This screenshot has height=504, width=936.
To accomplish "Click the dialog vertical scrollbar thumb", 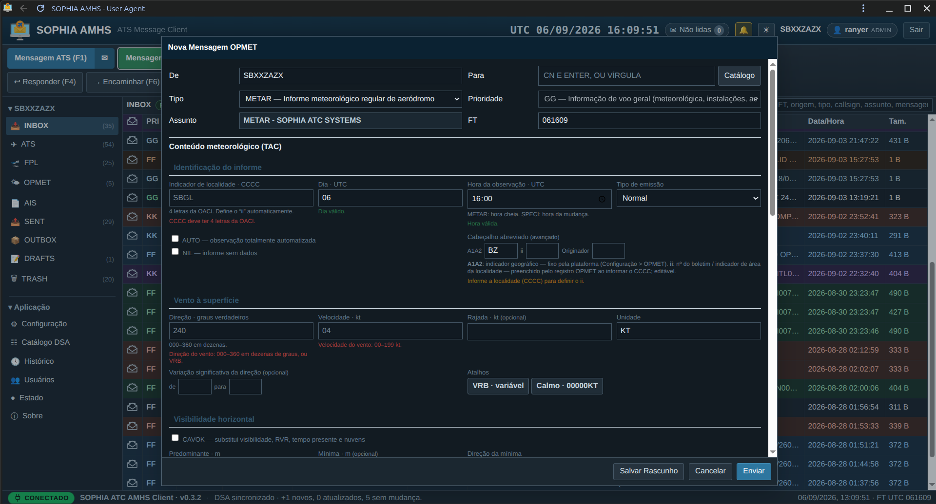I will coord(773,142).
